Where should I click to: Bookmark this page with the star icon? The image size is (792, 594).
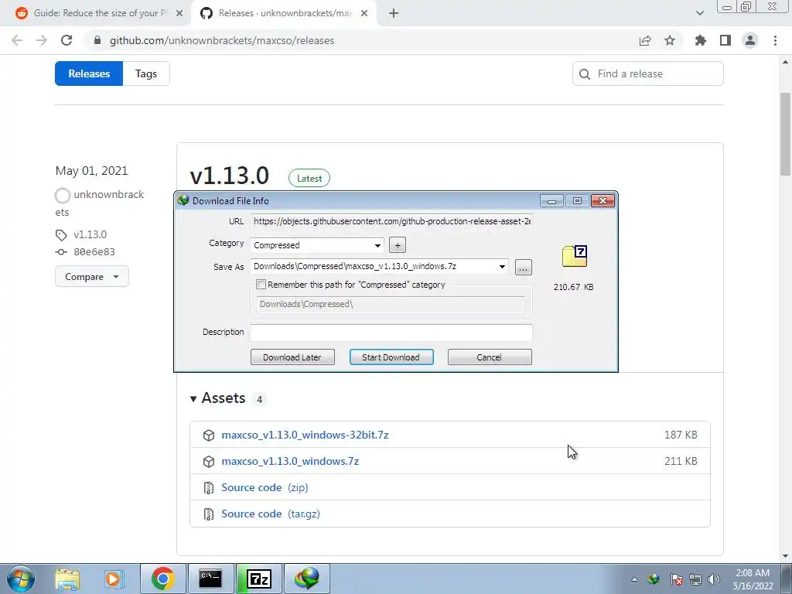tap(670, 40)
